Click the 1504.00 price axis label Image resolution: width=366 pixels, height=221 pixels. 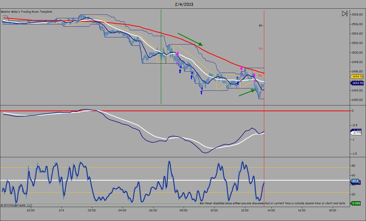[357, 34]
